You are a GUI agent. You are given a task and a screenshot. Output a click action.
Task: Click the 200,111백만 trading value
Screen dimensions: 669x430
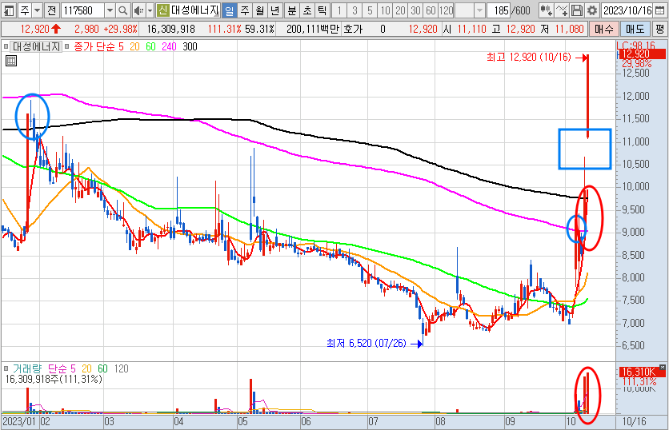coord(313,29)
